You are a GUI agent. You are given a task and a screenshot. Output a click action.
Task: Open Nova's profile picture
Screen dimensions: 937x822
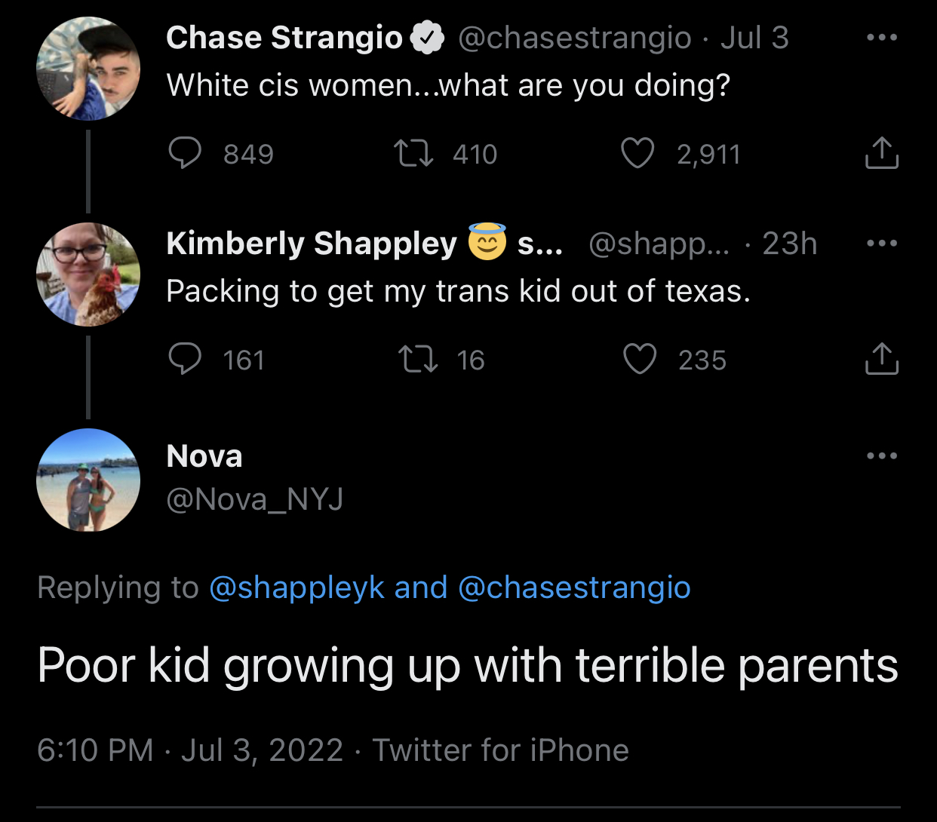pos(88,480)
